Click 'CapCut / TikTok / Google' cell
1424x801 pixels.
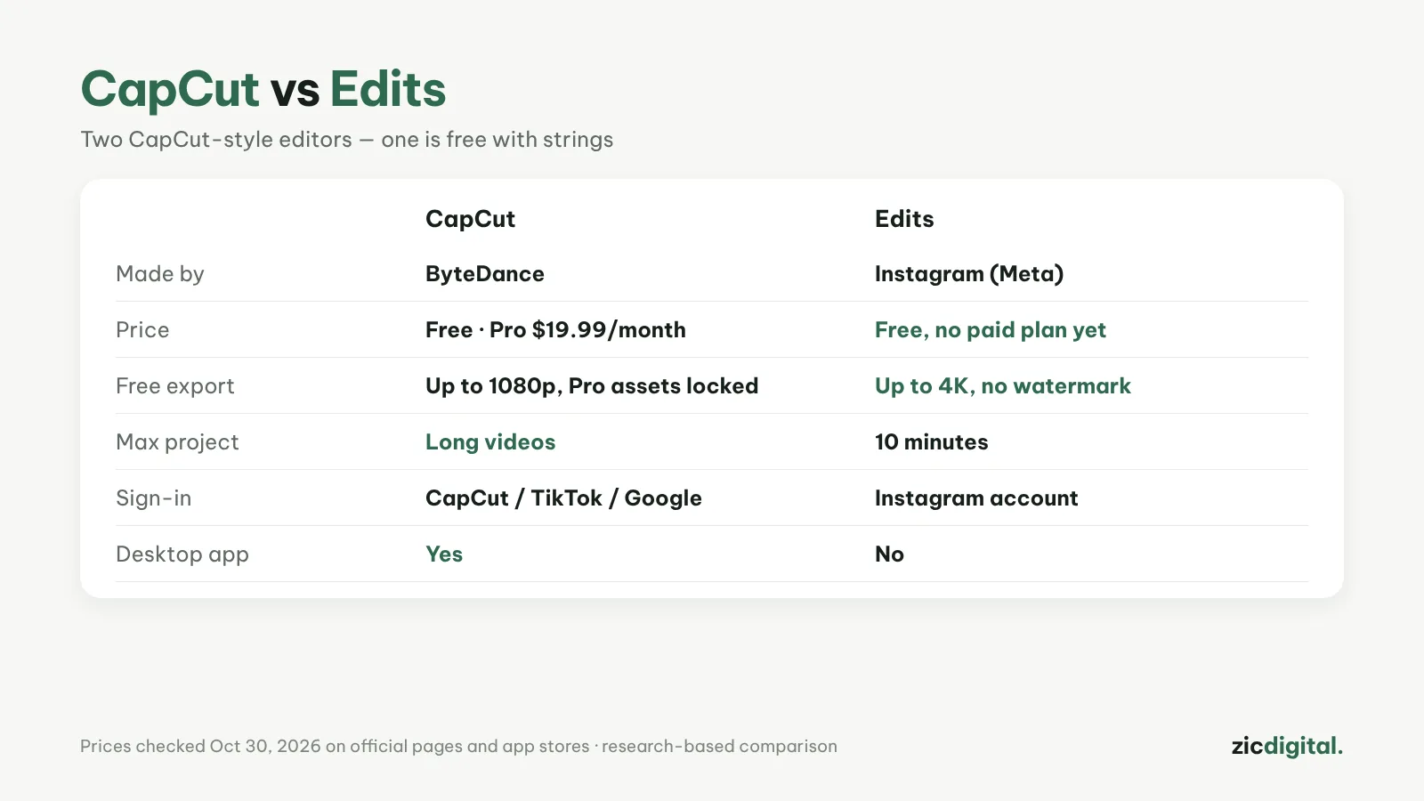coord(563,498)
